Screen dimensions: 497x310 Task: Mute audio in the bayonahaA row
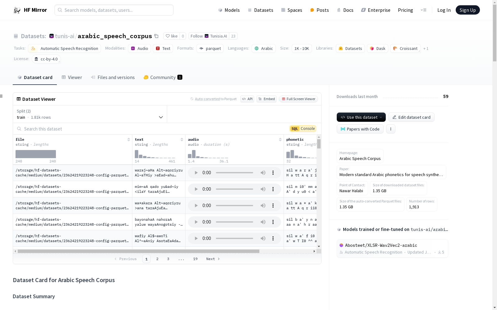point(263,222)
